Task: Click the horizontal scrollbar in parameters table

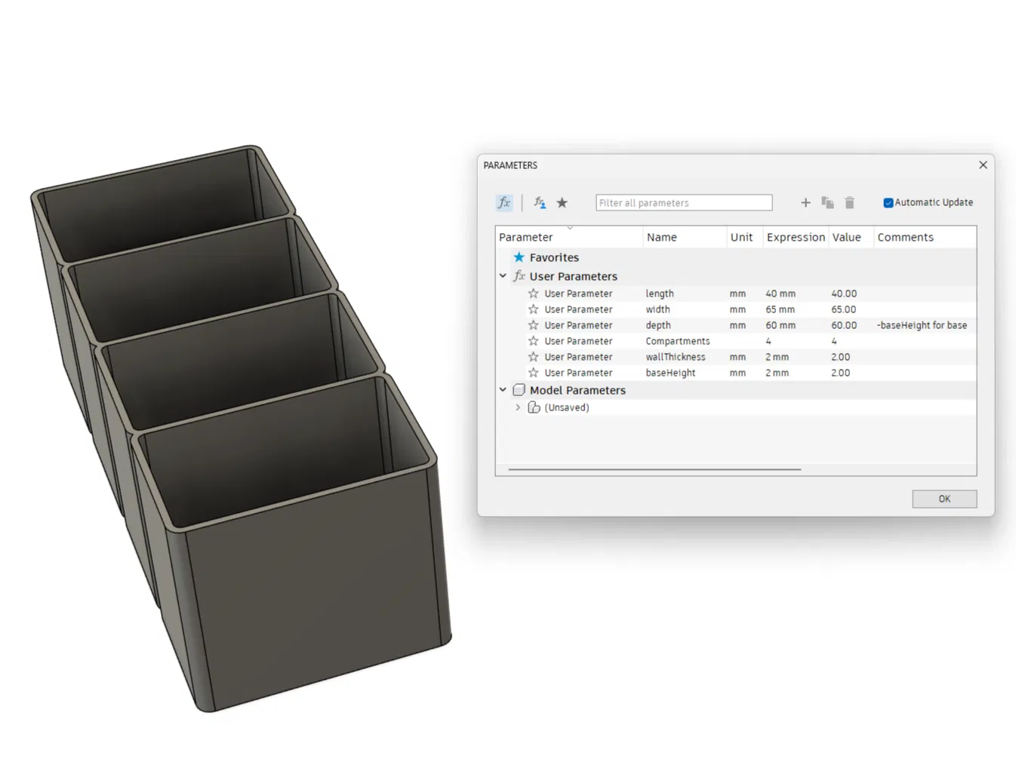Action: coord(654,469)
